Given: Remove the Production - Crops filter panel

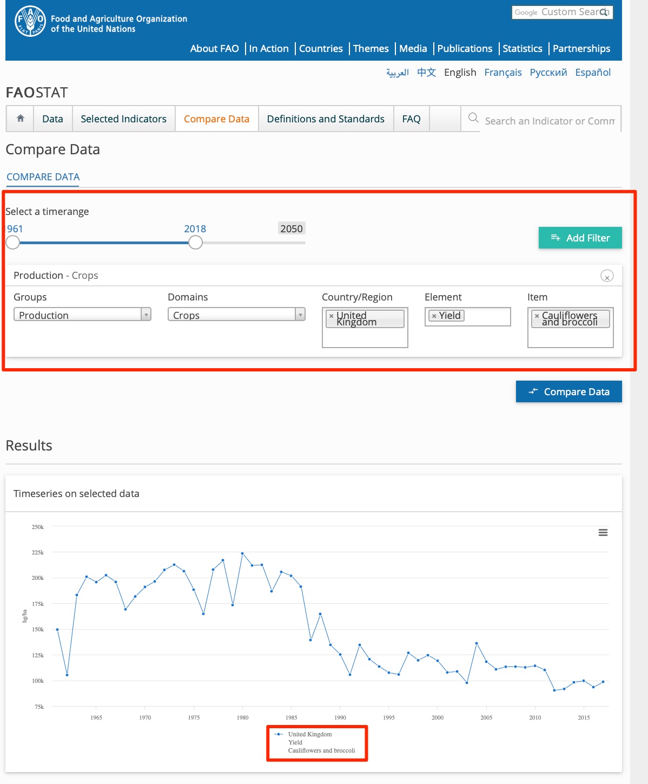Looking at the screenshot, I should tap(607, 276).
